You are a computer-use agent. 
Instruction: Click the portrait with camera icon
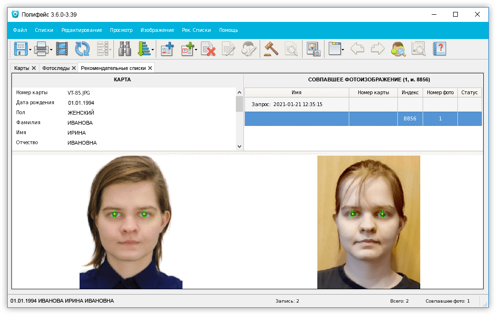[x=313, y=49]
